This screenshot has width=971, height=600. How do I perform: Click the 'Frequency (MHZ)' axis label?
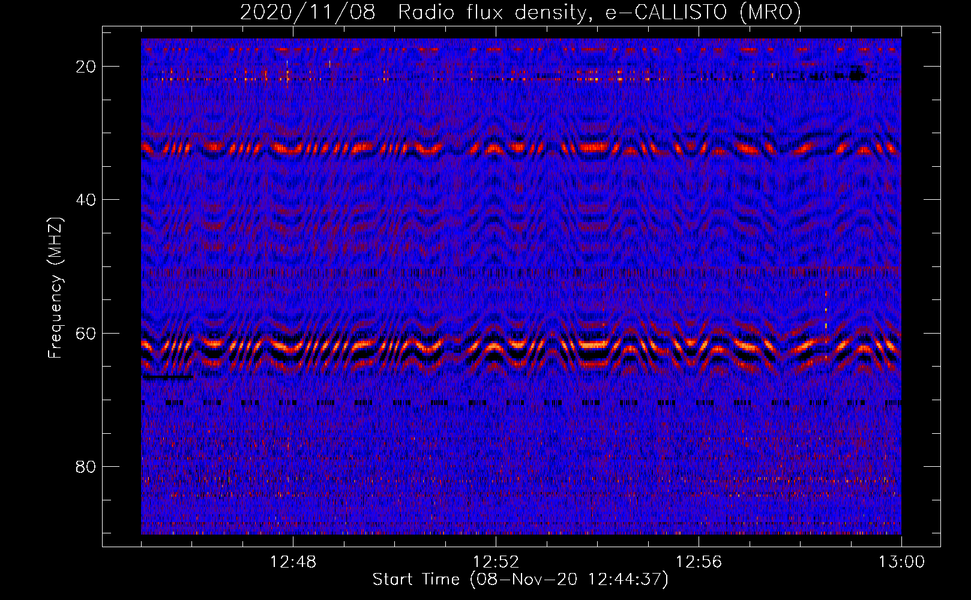pyautogui.click(x=55, y=288)
